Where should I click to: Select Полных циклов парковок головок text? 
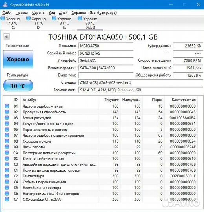coord(51,170)
